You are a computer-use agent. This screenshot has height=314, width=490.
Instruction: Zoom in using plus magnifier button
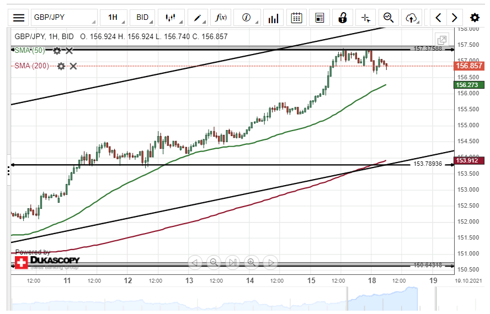pyautogui.click(x=252, y=263)
